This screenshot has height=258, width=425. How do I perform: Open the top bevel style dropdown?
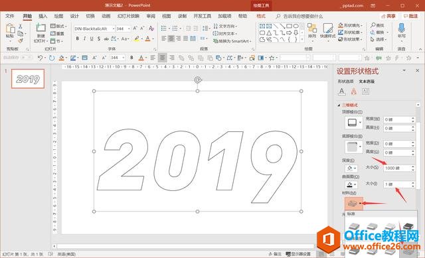click(353, 123)
